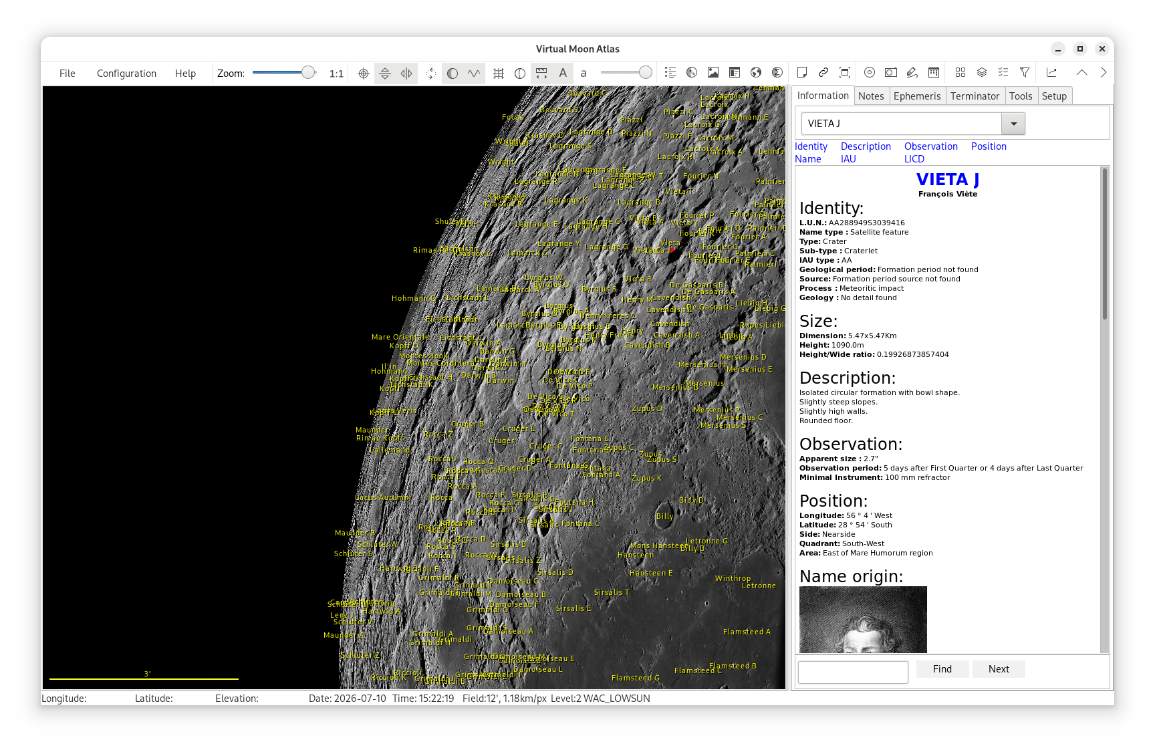Switch to the Notes tab
Viewport: 1155px width, 750px height.
(871, 96)
